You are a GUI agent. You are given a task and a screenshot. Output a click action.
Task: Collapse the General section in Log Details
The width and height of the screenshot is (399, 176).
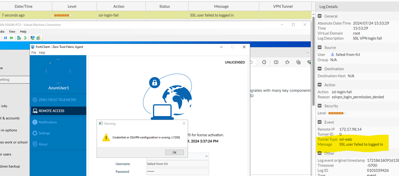(320, 16)
